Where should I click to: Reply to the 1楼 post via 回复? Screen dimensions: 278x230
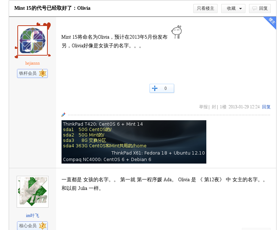(266, 107)
